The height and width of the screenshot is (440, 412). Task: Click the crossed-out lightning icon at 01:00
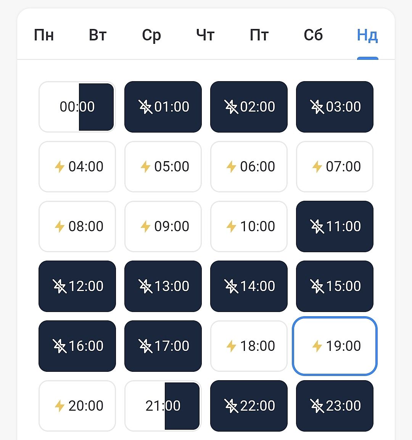tap(145, 107)
